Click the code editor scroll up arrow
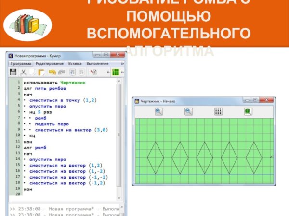Viewport: 289px width, 216px height. click(119, 81)
